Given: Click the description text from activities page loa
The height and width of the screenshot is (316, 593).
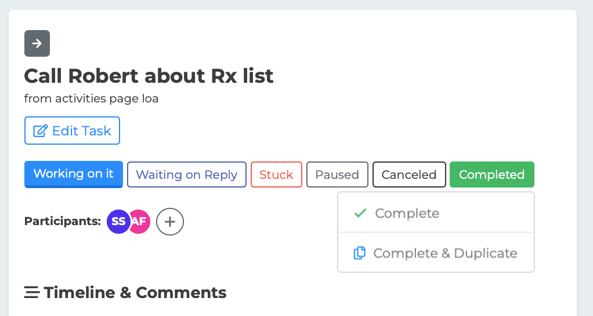Looking at the screenshot, I should pyautogui.click(x=91, y=99).
